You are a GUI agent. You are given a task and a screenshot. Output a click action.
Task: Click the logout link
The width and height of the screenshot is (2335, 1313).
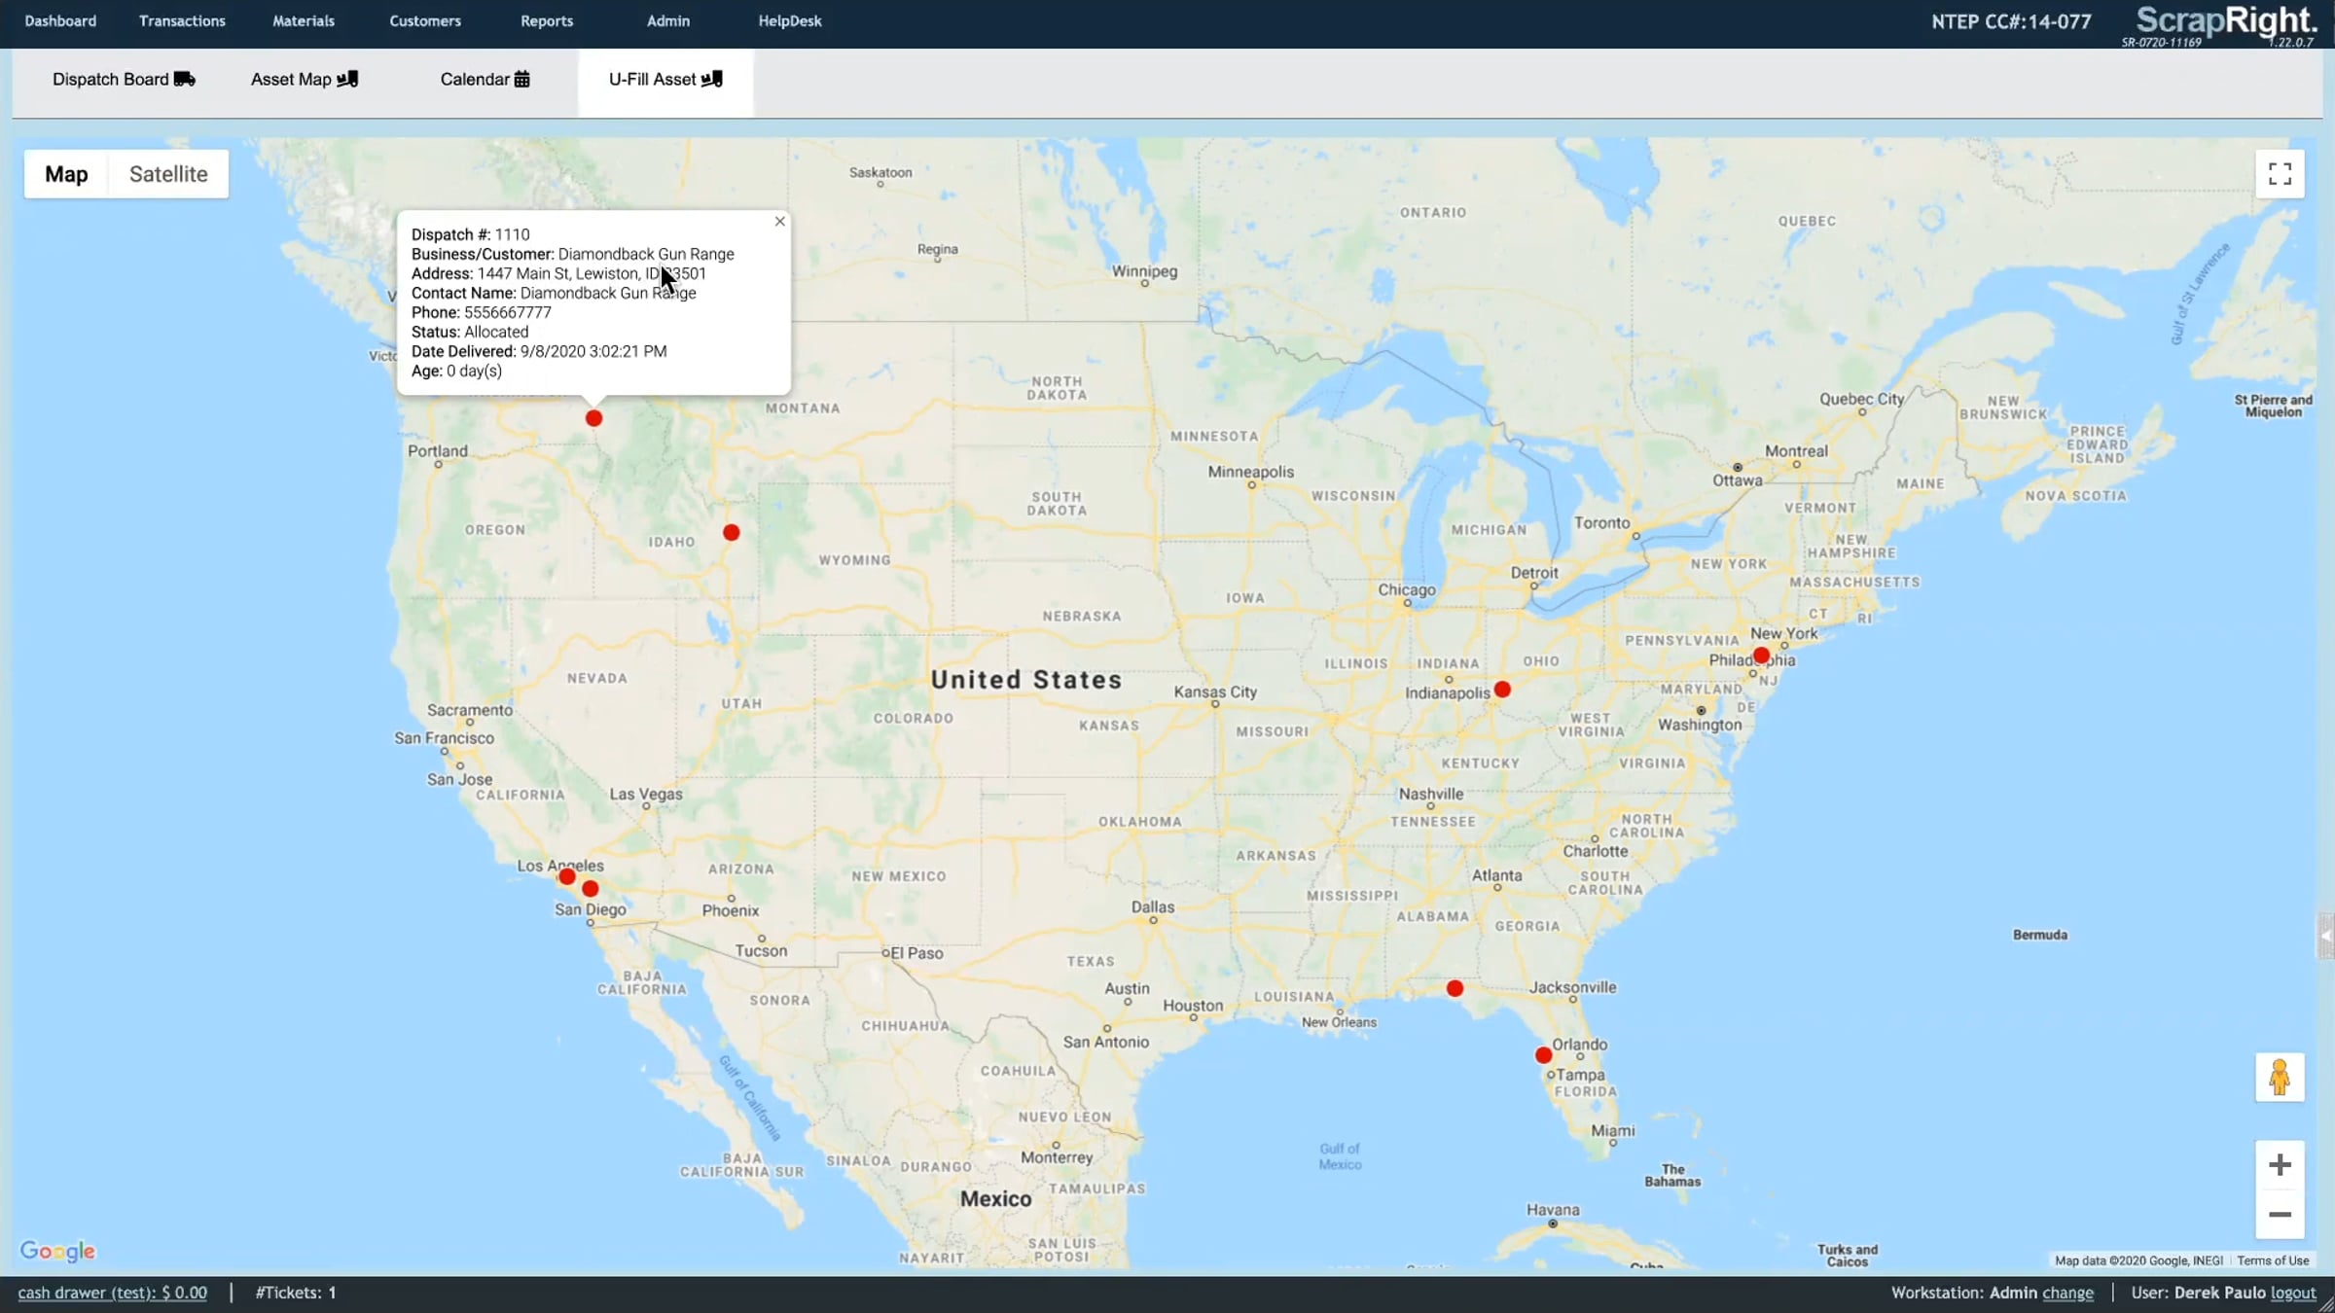click(x=2293, y=1293)
